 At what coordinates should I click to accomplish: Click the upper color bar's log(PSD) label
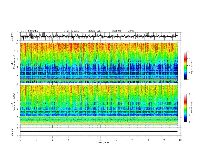[x=192, y=67]
